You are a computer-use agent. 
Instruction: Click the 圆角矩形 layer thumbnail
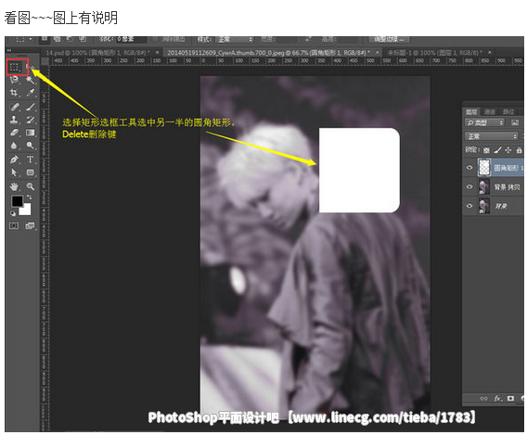tap(484, 167)
